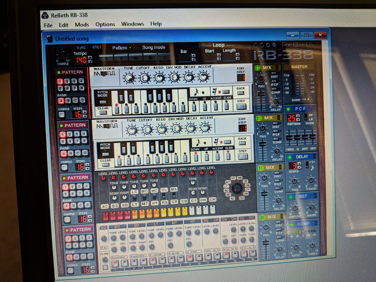The image size is (376, 282).
Task: Increase the Delay Steps value
Action: (299, 164)
